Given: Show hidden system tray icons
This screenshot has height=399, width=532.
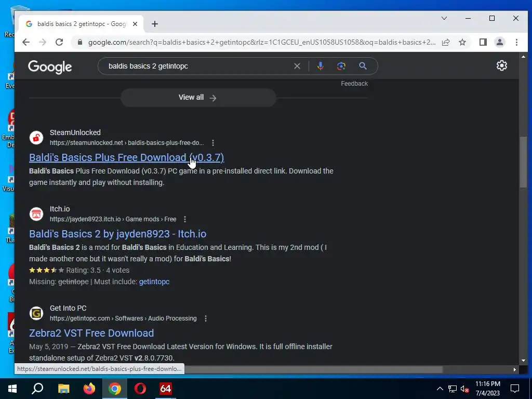Looking at the screenshot, I should tap(440, 389).
